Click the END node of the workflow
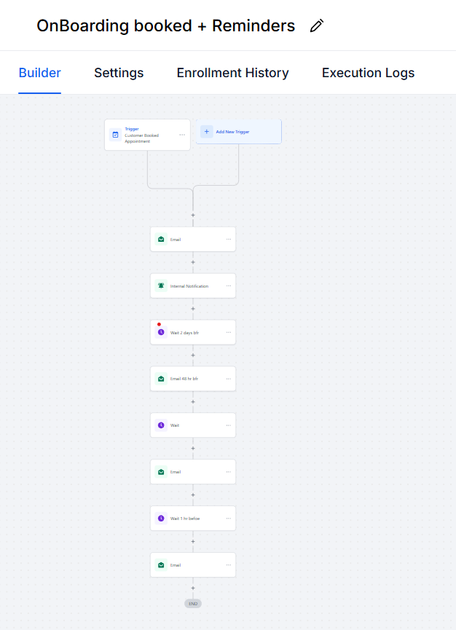 [193, 604]
